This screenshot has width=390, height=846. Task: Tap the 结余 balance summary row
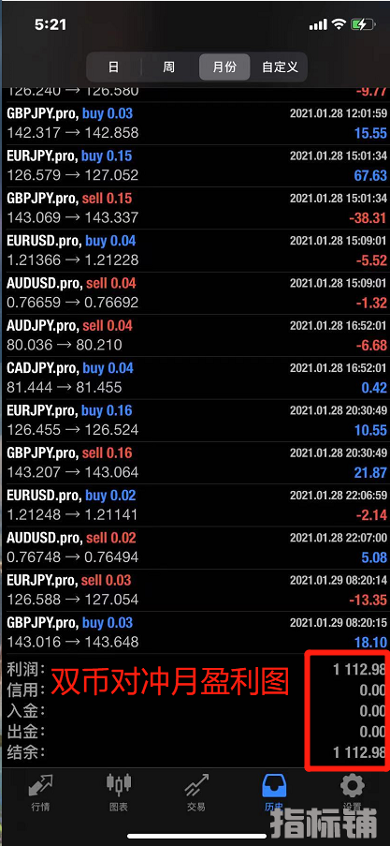click(x=195, y=751)
